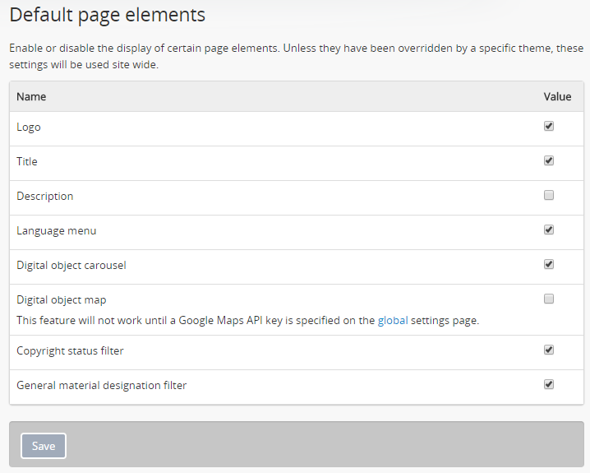The width and height of the screenshot is (590, 473).
Task: Click the Digital object map label
Action: coord(62,300)
